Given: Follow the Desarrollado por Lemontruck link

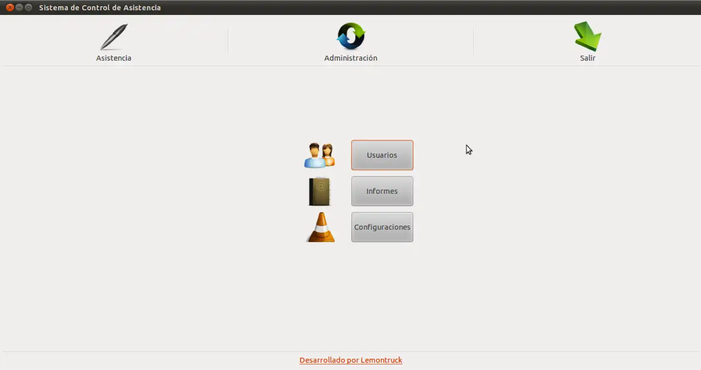Looking at the screenshot, I should 351,360.
